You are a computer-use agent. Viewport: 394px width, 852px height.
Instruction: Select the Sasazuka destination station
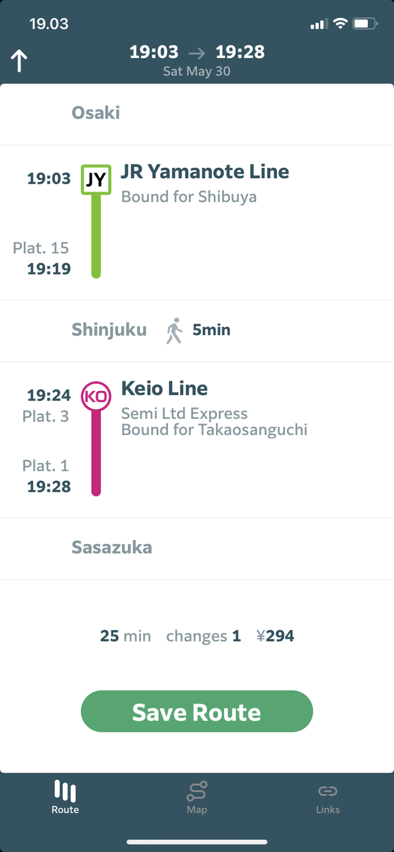(x=112, y=547)
